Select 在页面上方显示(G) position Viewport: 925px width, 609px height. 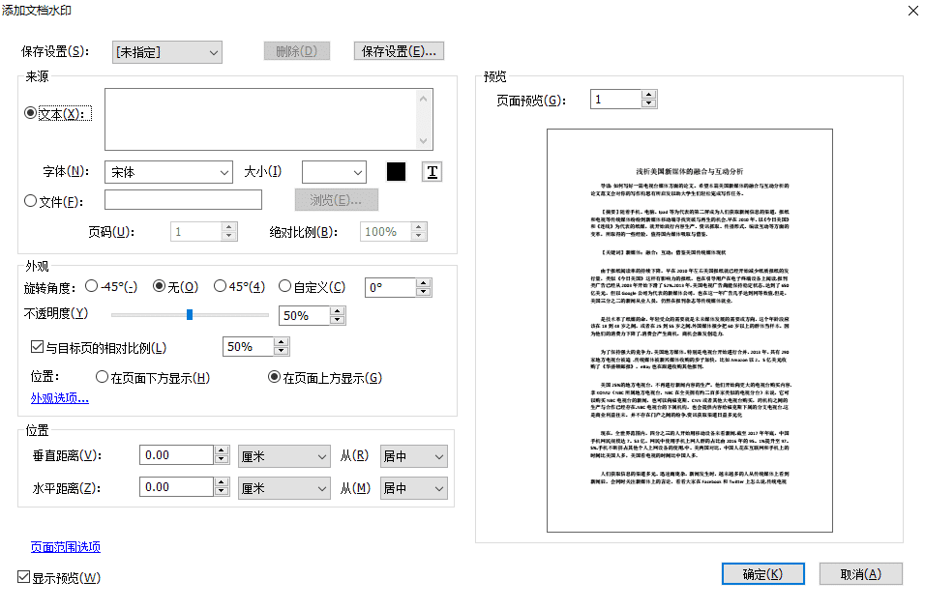tap(275, 377)
